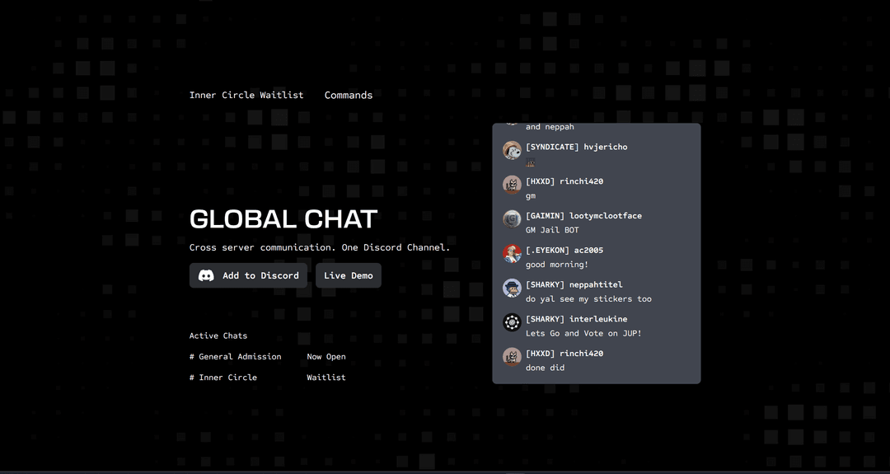This screenshot has height=474, width=890.
Task: Click the 'GM Jail BOT' message
Action: pyautogui.click(x=552, y=230)
